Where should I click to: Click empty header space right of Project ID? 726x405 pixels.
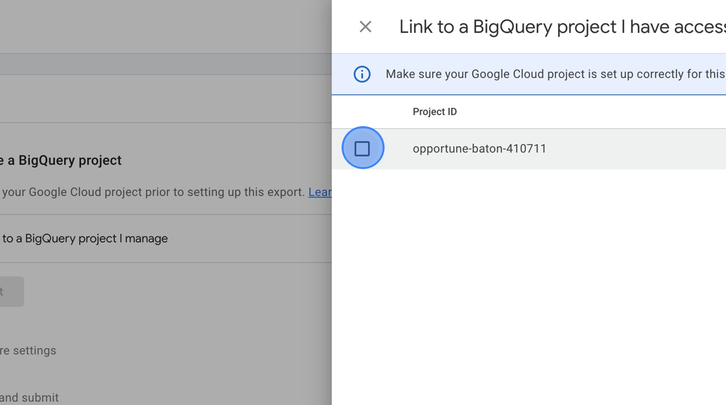coord(592,112)
